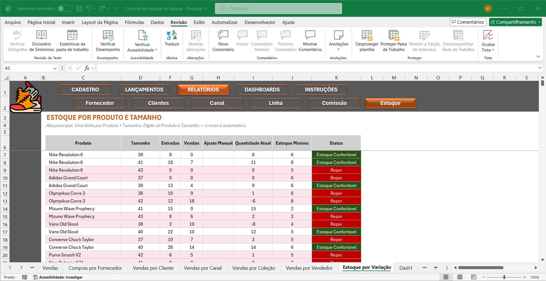
Task: Toggle the Salvamento Automático switch
Action: tap(64, 9)
